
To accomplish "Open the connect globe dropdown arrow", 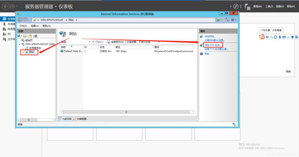I will tap(21, 36).
